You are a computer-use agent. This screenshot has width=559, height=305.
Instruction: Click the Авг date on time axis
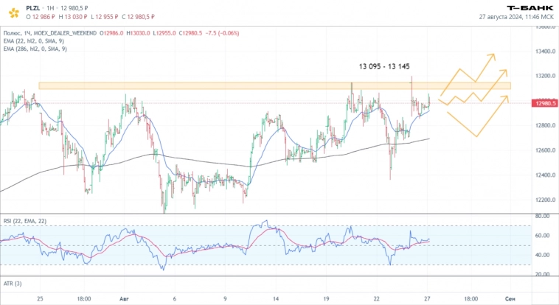point(125,299)
